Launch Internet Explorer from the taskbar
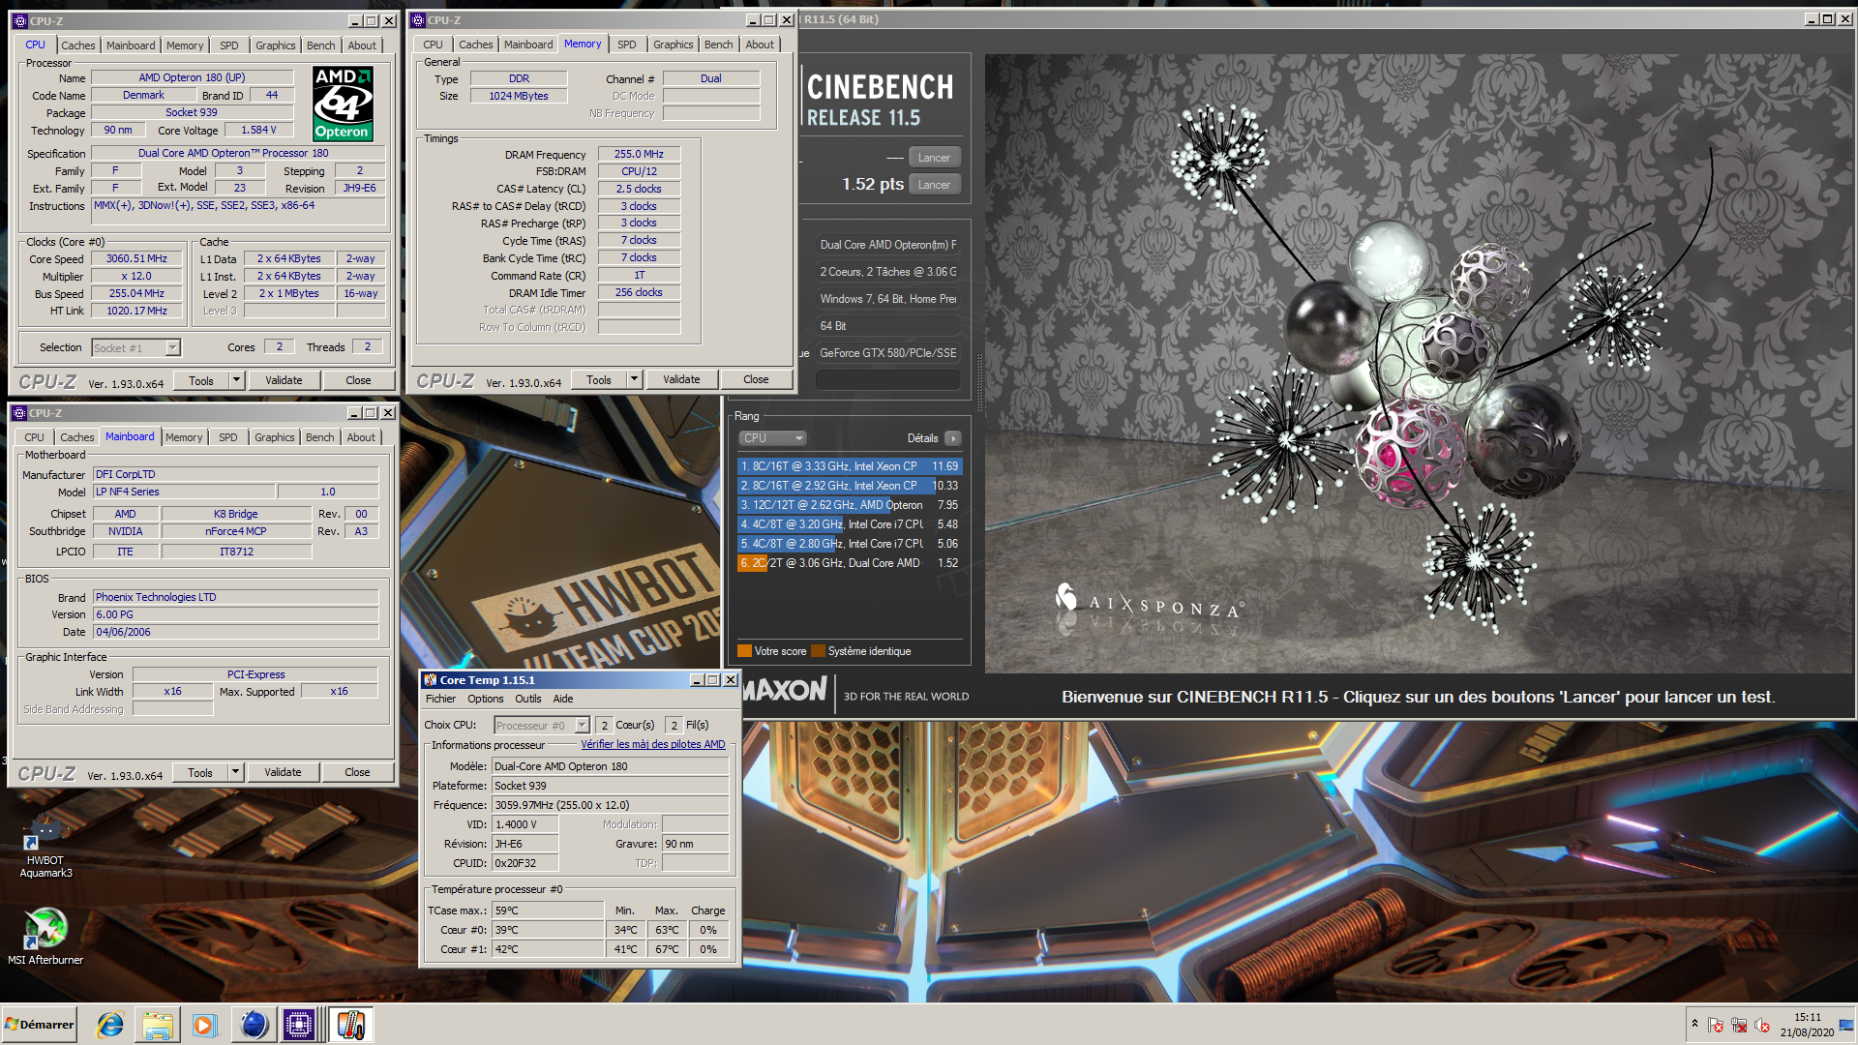This screenshot has height=1045, width=1858. (110, 1025)
